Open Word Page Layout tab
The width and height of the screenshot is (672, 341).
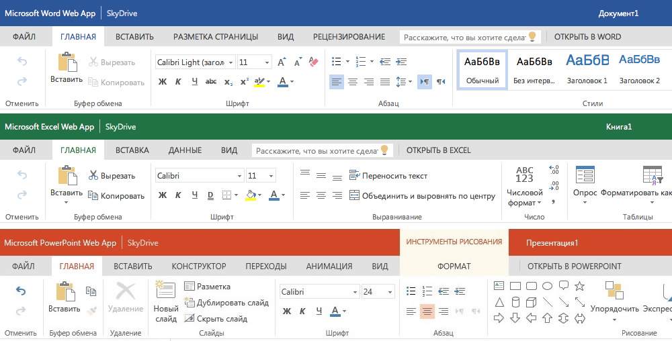216,37
